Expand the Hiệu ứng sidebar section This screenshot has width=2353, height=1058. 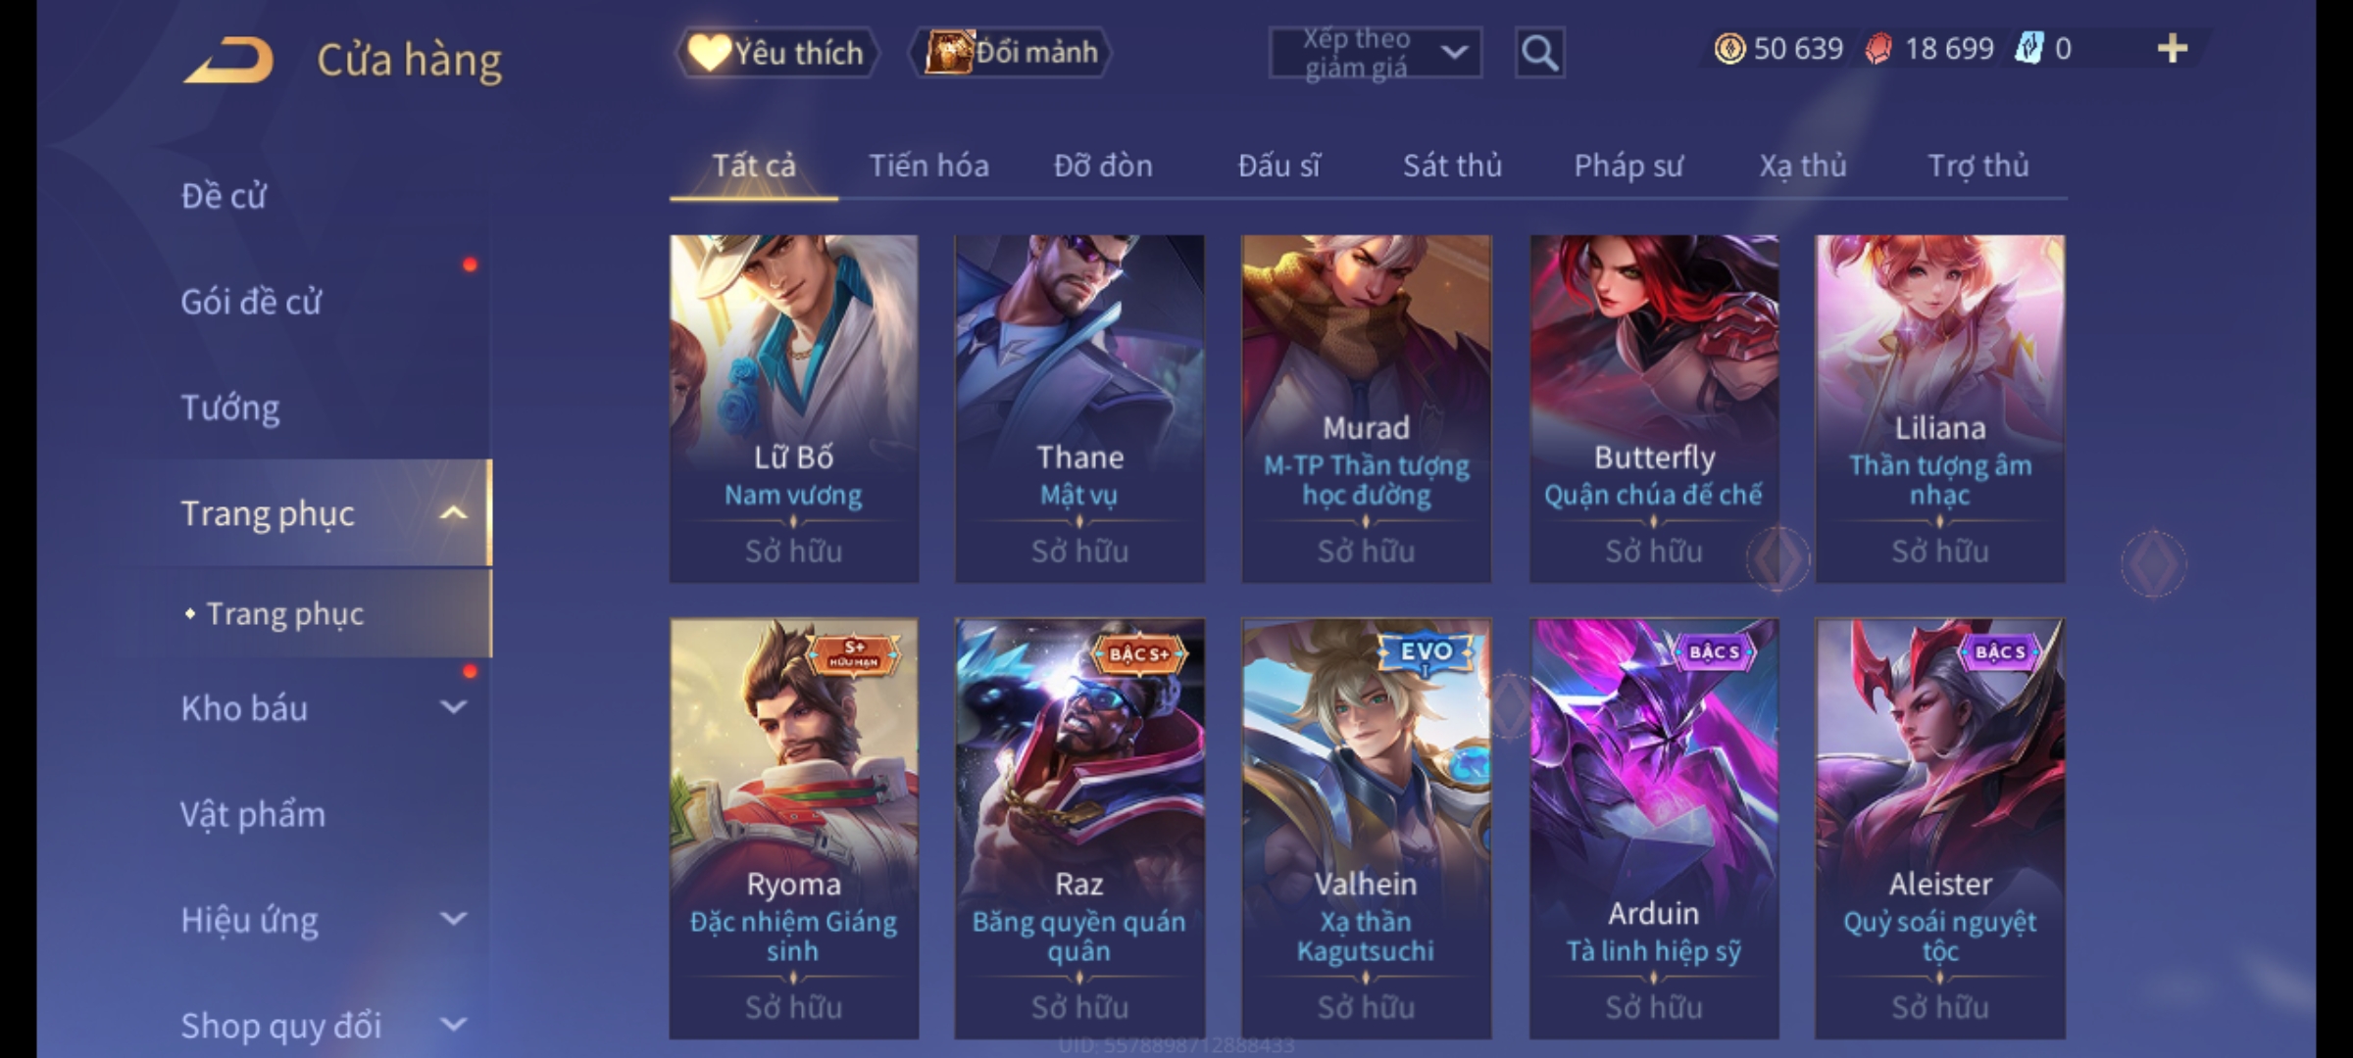click(x=453, y=919)
